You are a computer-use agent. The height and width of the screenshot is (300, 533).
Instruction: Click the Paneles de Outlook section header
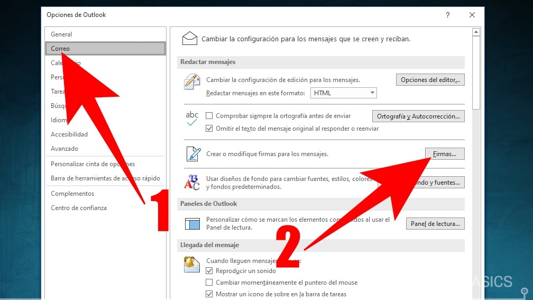point(321,204)
